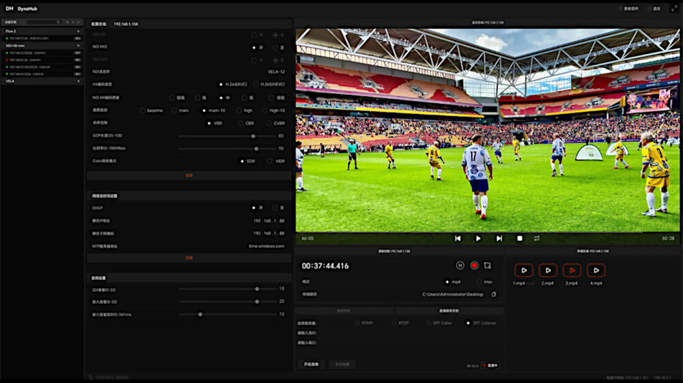Choose the baseline profile level
Image resolution: width=683 pixels, height=383 pixels.
143,111
